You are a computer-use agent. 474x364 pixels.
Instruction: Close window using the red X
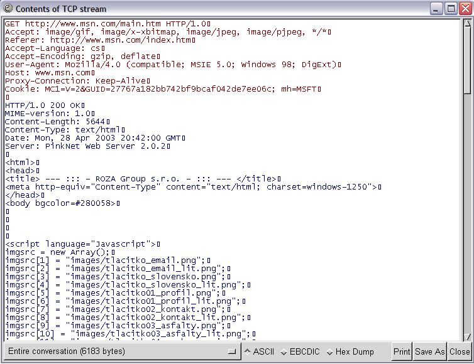point(464,9)
